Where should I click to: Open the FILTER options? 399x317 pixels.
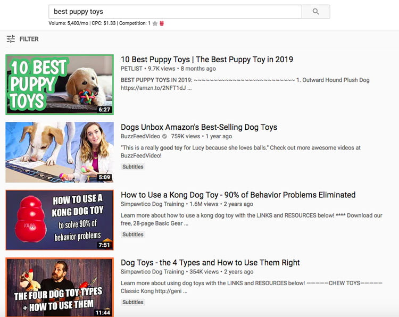pyautogui.click(x=29, y=39)
